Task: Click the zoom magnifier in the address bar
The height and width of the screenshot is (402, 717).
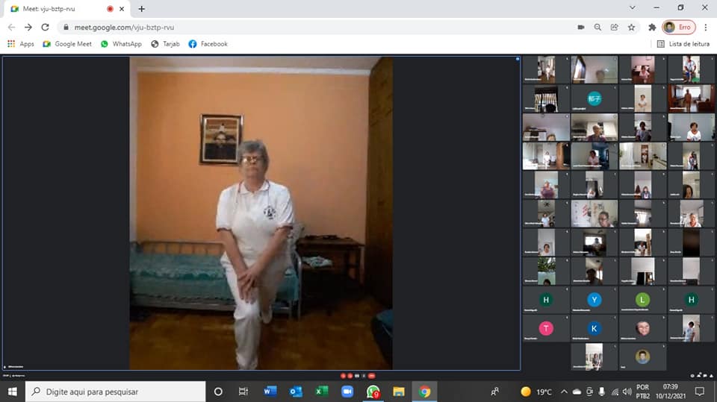Action: 597,27
